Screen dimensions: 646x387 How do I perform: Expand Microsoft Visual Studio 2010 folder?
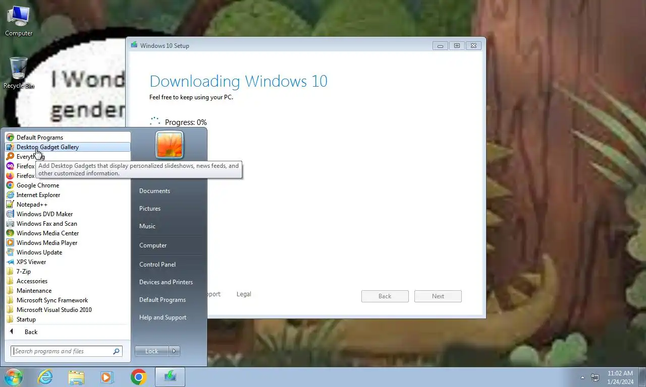tap(68, 309)
